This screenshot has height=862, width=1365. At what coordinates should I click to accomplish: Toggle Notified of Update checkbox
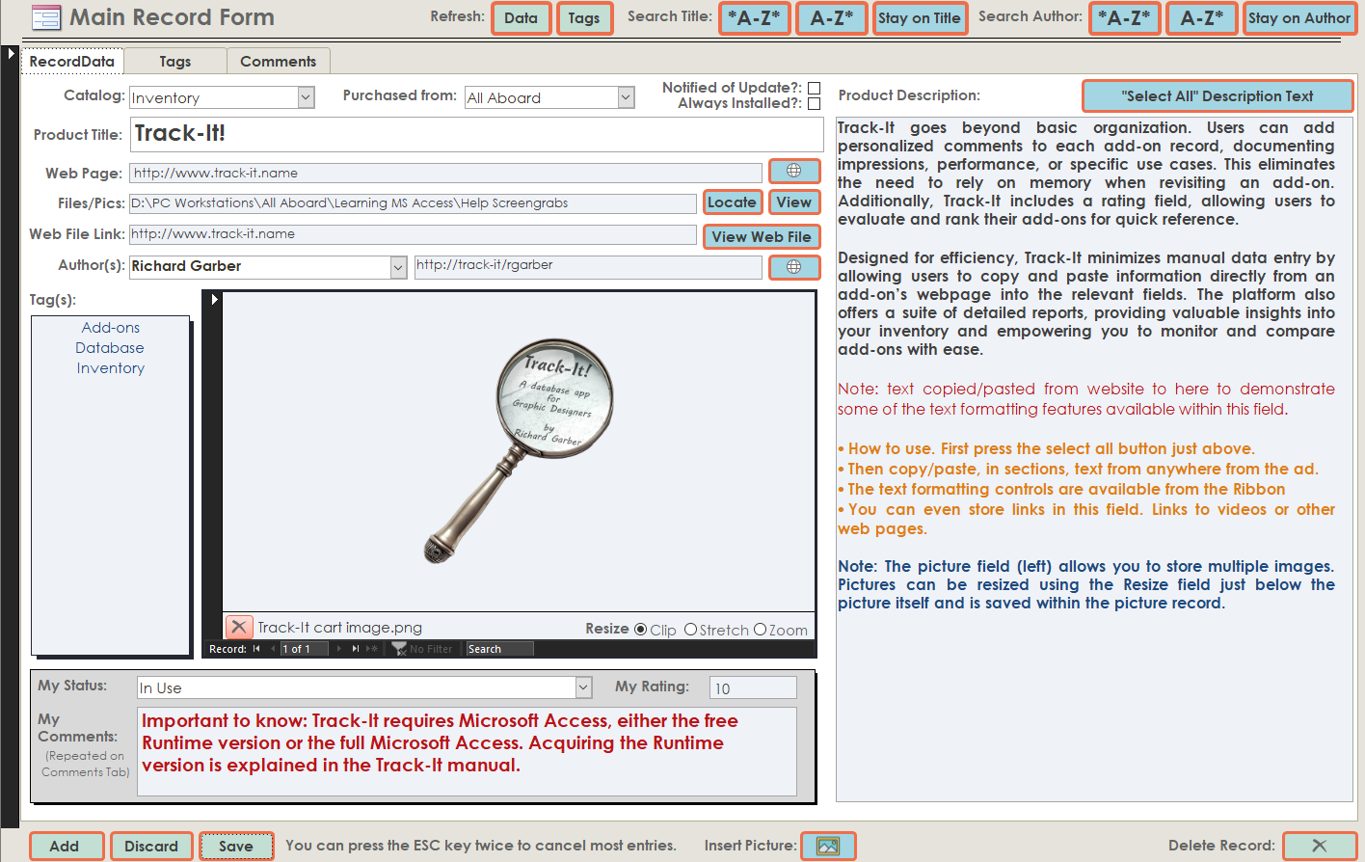(x=814, y=88)
